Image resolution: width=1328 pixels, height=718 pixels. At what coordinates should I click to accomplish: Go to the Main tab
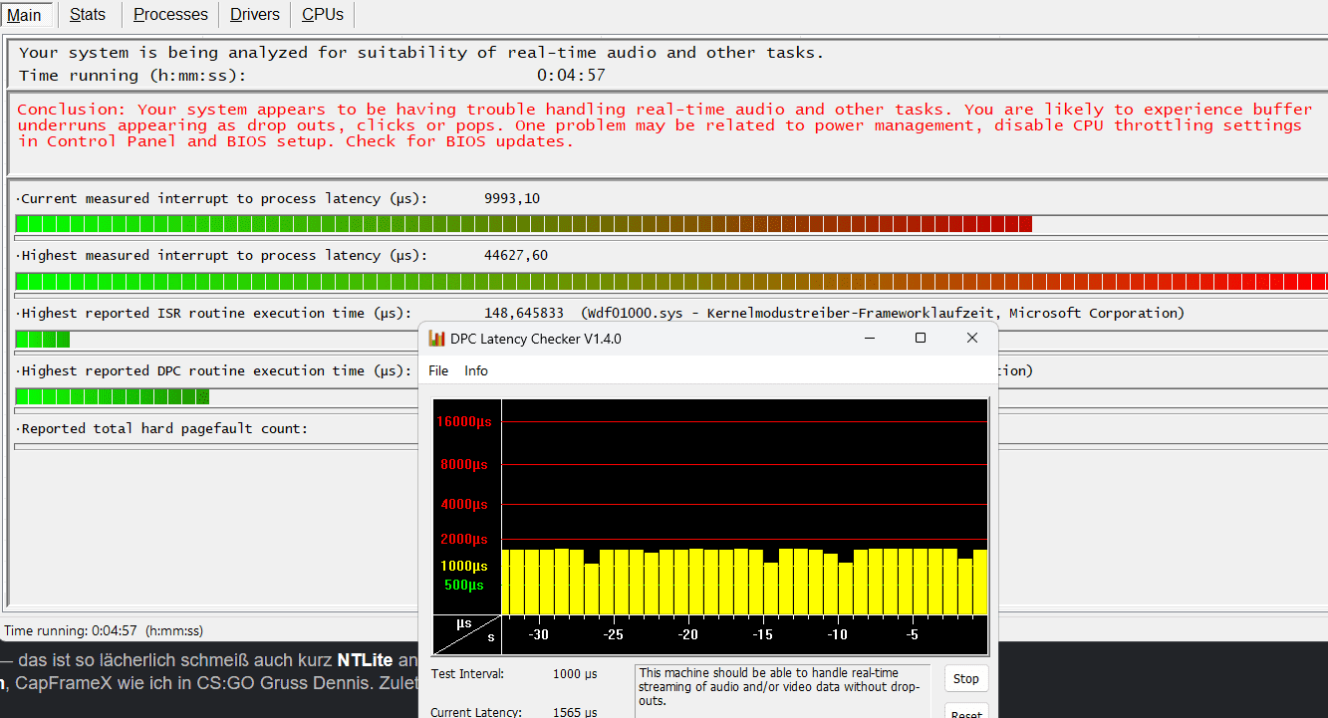pos(25,15)
